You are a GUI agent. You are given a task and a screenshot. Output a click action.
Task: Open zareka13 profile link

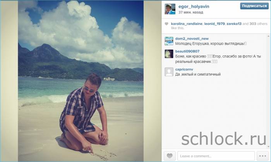(234, 24)
